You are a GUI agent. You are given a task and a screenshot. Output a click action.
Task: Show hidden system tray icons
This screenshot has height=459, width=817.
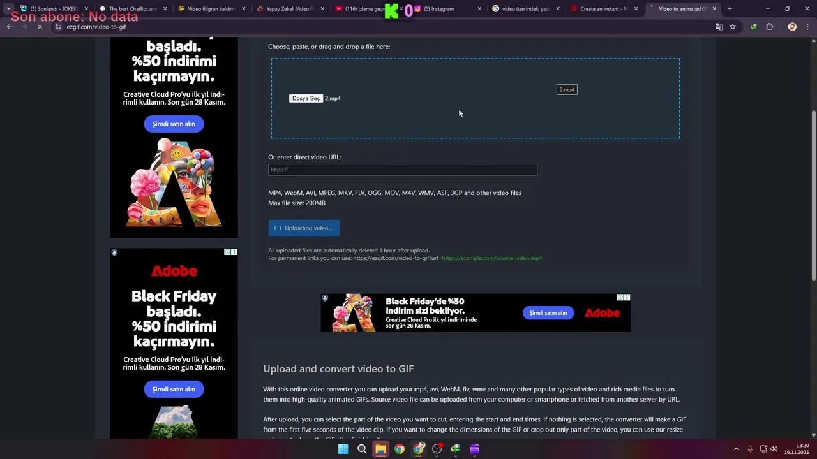pos(736,449)
